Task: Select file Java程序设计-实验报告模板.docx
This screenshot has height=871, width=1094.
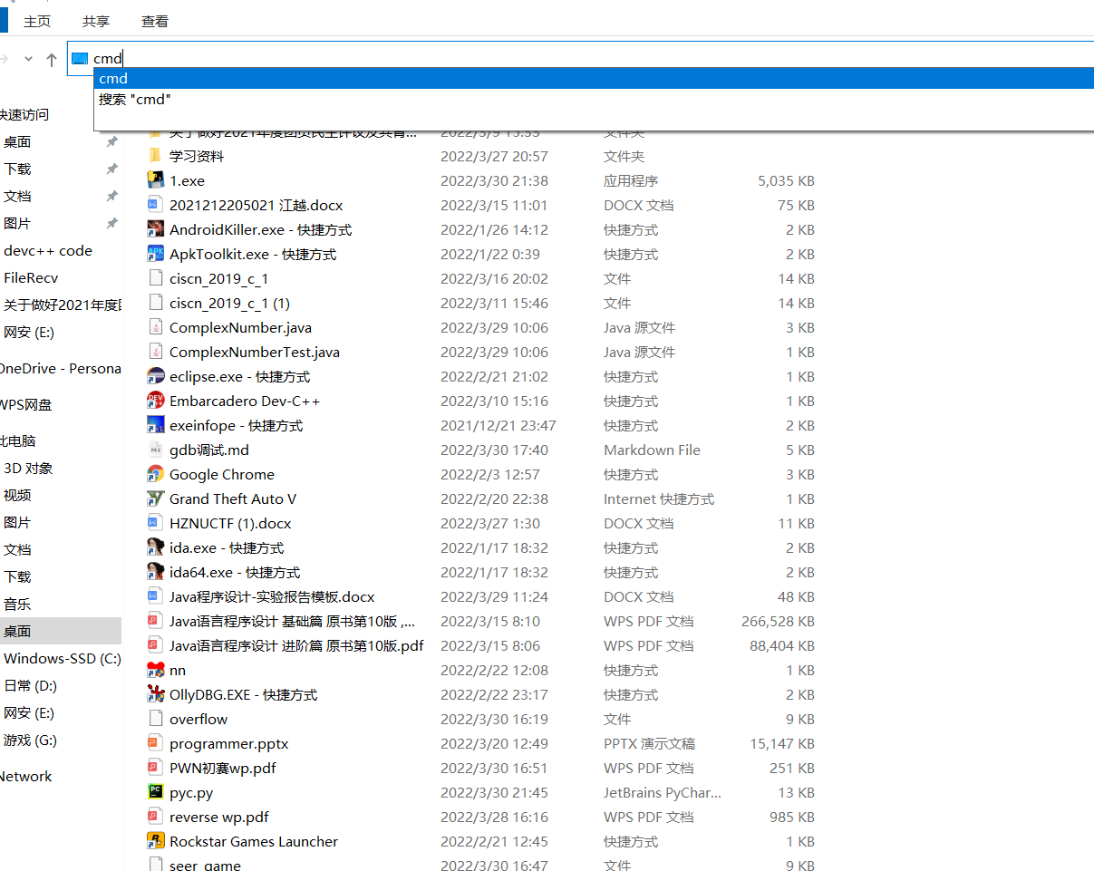Action: [272, 596]
